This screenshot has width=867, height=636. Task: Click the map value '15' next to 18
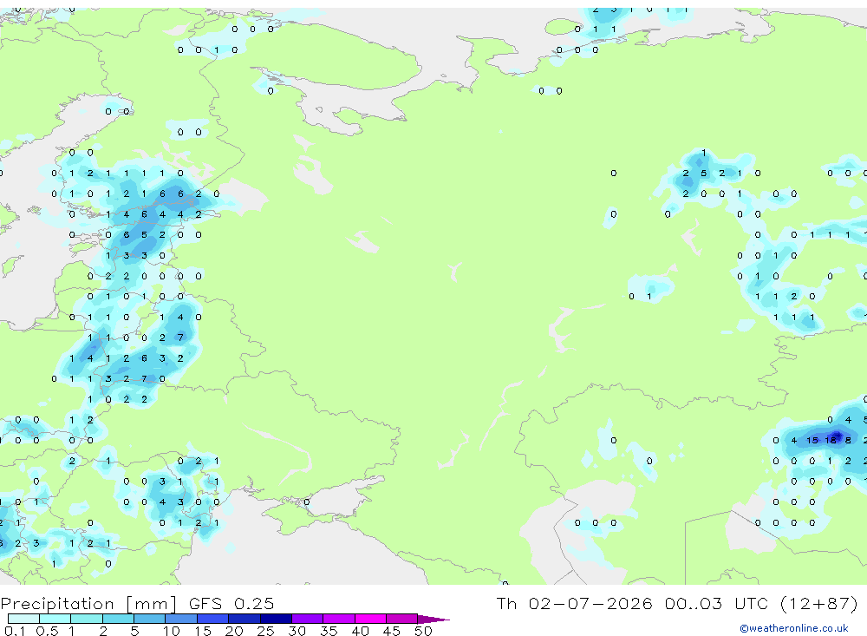(812, 440)
